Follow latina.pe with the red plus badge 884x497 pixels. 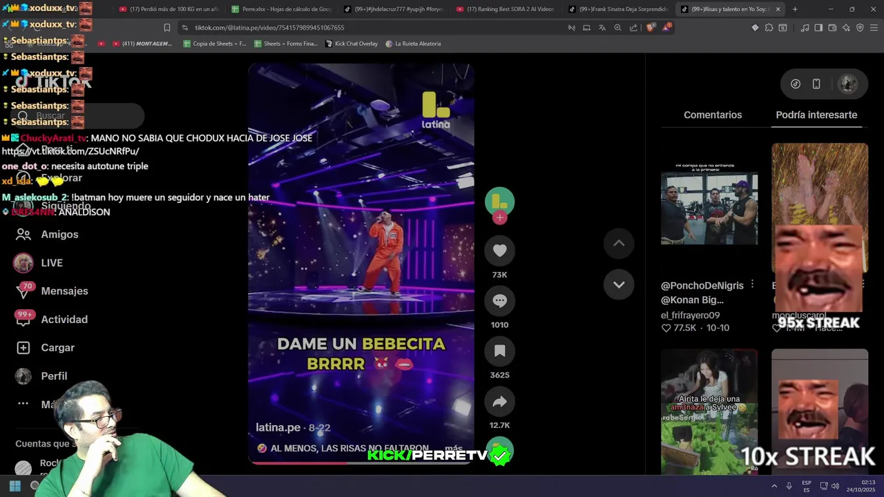point(500,217)
